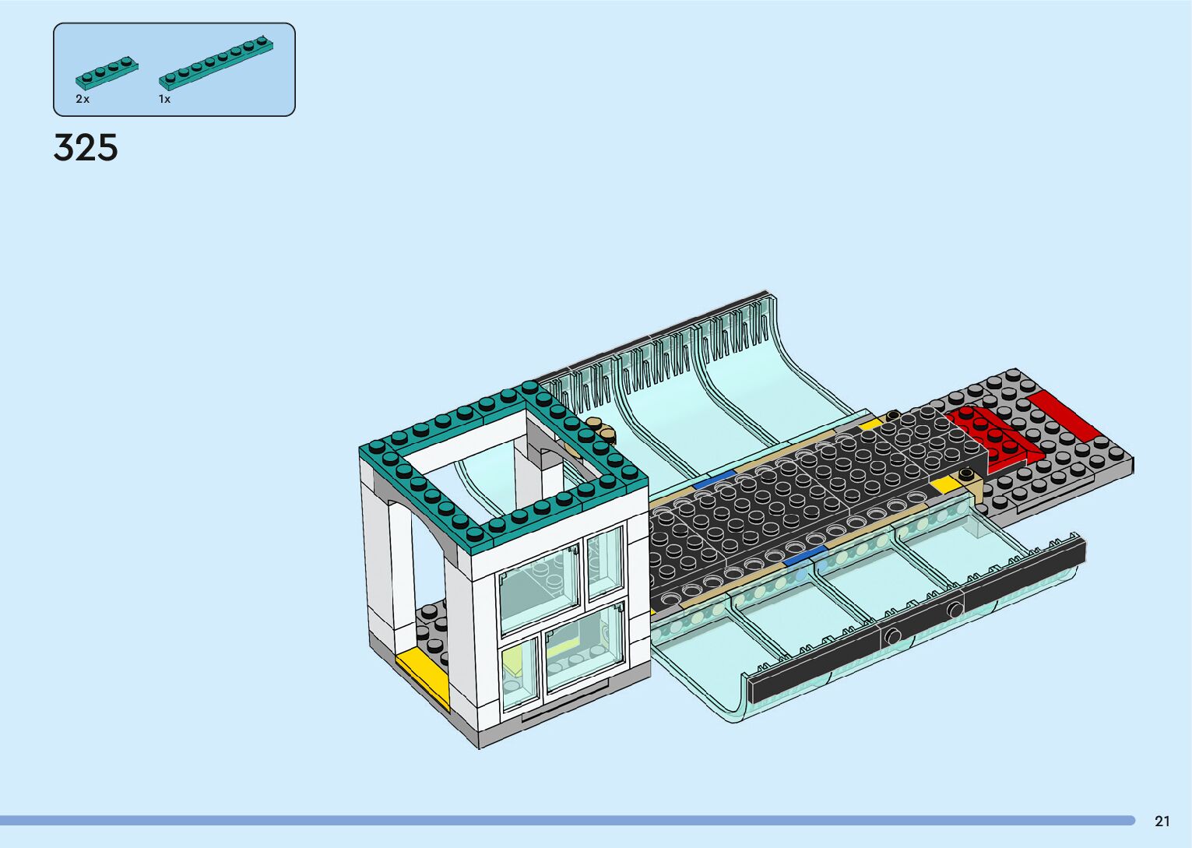Click the lower-right window pane of white wall
The width and height of the screenshot is (1192, 848).
[584, 649]
